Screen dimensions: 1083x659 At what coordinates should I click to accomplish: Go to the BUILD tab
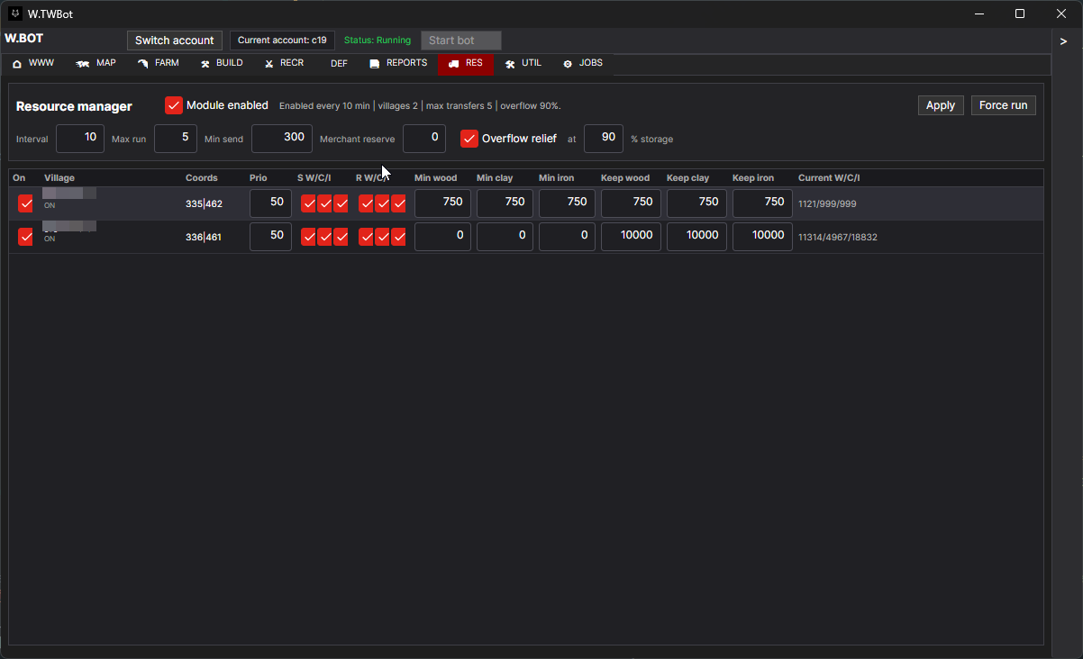pos(222,64)
